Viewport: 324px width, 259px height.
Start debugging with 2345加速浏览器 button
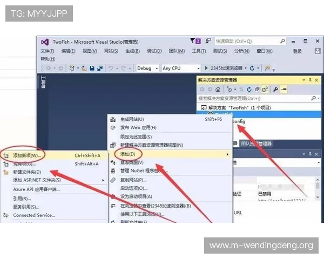coord(224,68)
